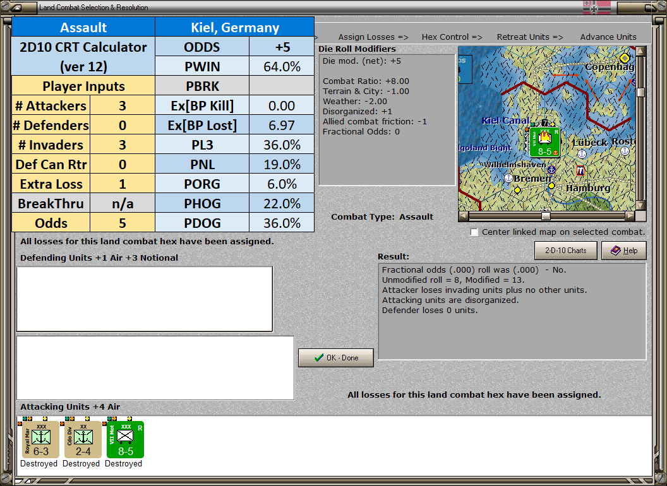
Task: Click the Hex Control step label
Action: tap(452, 37)
